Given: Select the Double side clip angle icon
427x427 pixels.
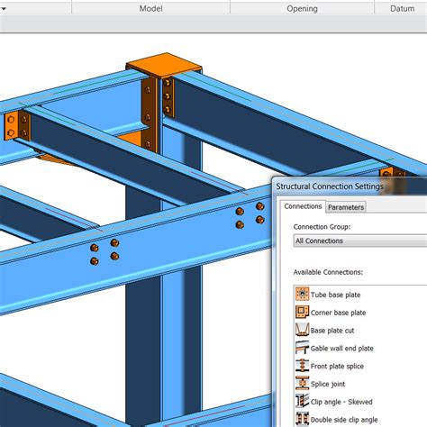Looking at the screenshot, I should tap(302, 419).
